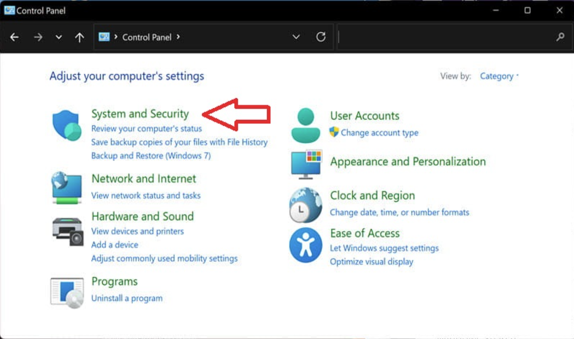
Task: Refresh the Control Panel view
Action: (x=321, y=37)
